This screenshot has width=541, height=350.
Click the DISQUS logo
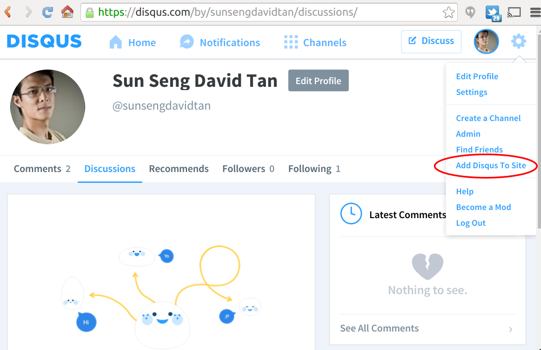44,41
